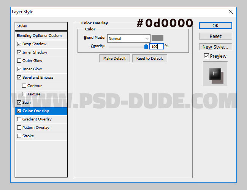Select the Pattern Overlay label

[36, 128]
